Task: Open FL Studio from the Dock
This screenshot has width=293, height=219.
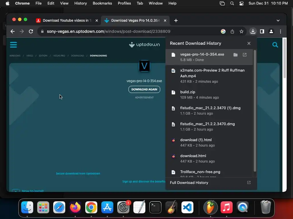Action: pos(210,207)
